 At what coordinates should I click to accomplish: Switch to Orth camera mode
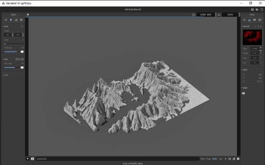click(215, 158)
